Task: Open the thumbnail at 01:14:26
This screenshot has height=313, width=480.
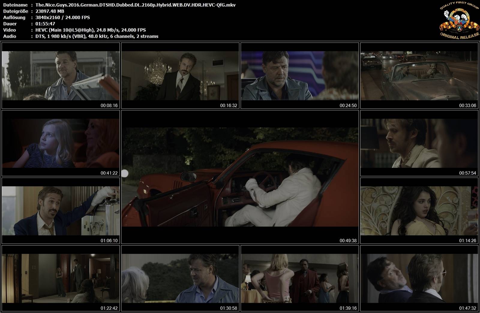Action: tap(419, 211)
